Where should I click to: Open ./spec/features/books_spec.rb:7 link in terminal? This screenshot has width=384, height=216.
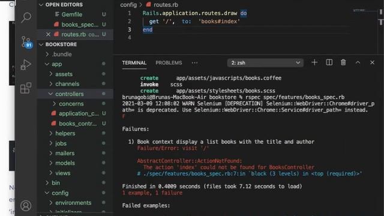click(192, 173)
